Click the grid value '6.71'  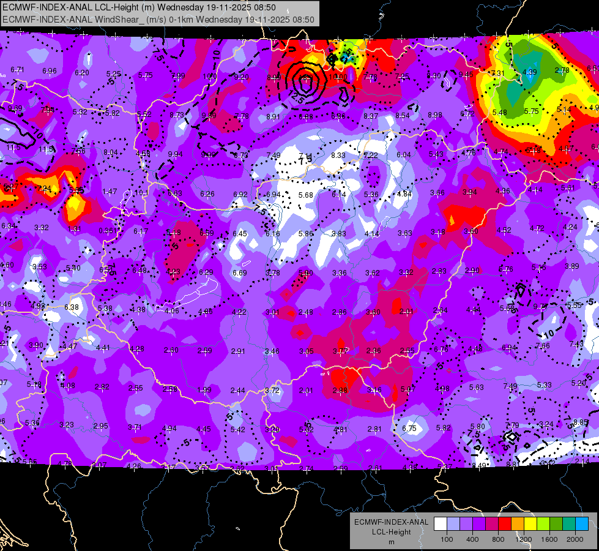tap(17, 70)
